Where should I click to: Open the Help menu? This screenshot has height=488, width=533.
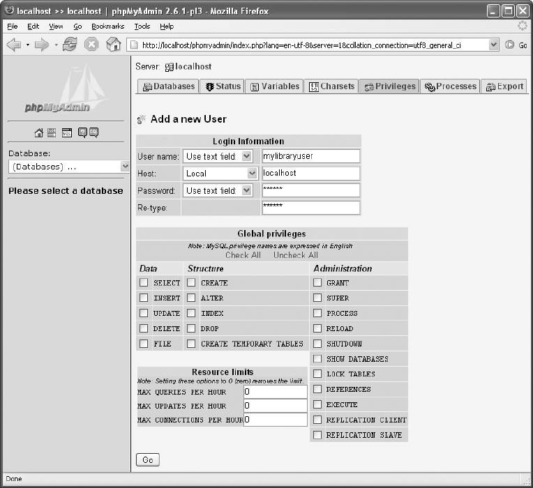167,26
